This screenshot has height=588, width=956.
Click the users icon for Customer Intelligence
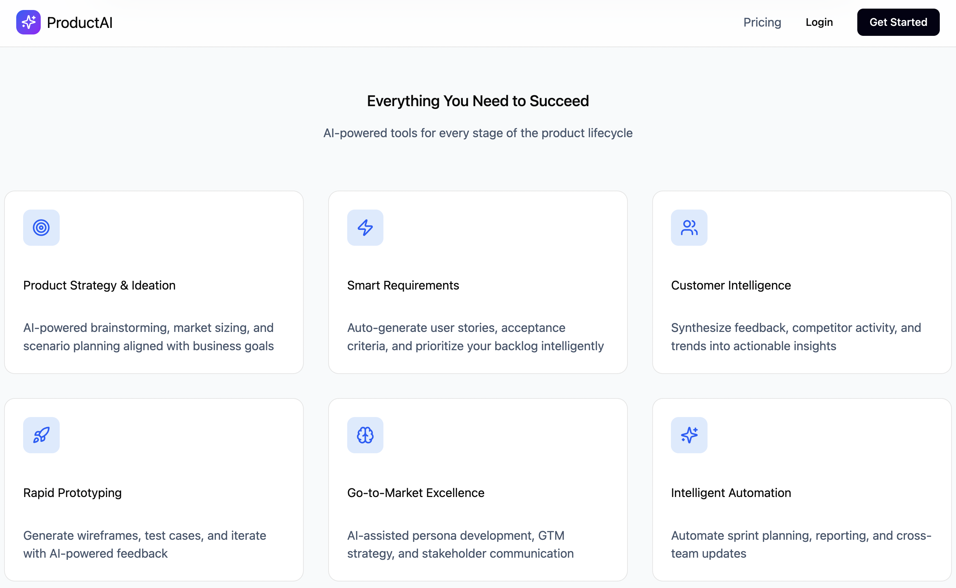(x=689, y=227)
